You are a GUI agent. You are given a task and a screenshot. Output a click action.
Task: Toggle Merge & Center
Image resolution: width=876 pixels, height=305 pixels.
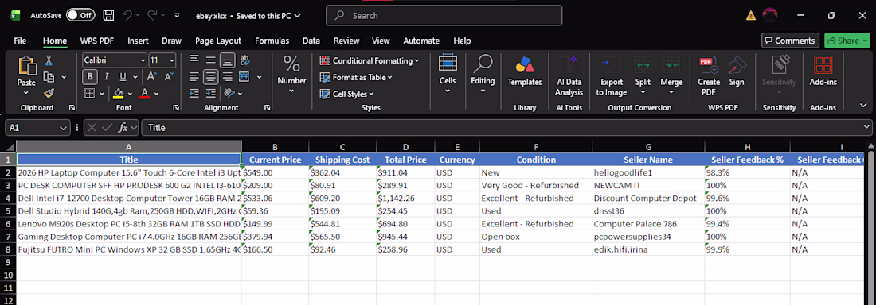[244, 76]
